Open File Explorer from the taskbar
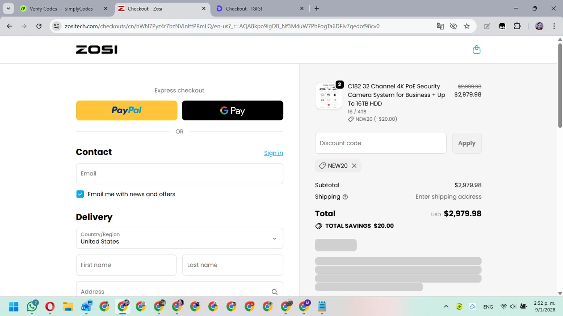Image resolution: width=563 pixels, height=316 pixels. tap(68, 307)
